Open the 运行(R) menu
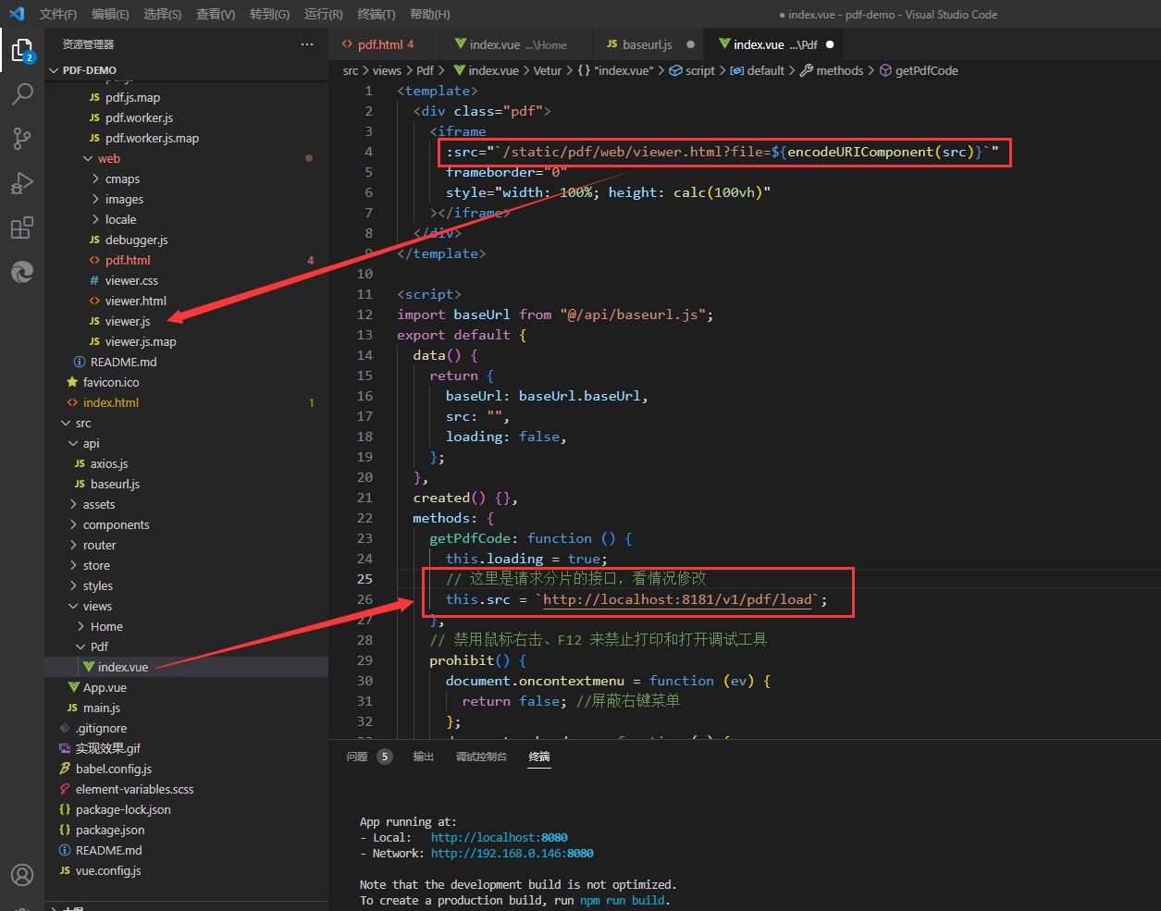The height and width of the screenshot is (911, 1161). click(323, 14)
